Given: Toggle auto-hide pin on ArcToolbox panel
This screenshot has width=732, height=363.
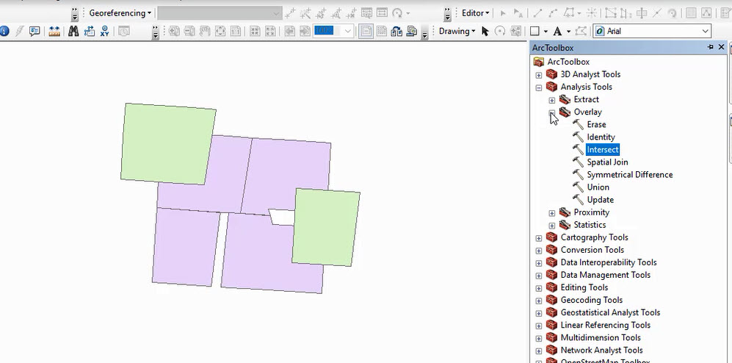Looking at the screenshot, I should pyautogui.click(x=710, y=47).
